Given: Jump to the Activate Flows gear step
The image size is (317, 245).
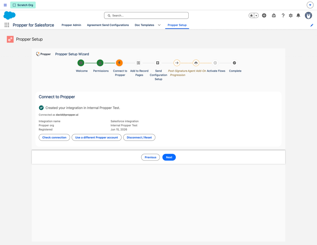Looking at the screenshot, I should tap(215, 63).
